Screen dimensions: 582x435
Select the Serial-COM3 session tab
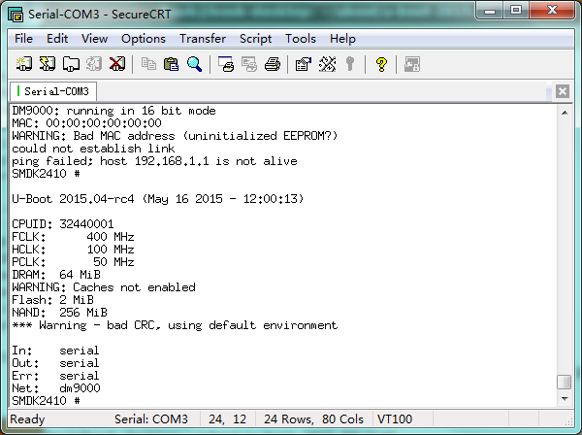53,91
